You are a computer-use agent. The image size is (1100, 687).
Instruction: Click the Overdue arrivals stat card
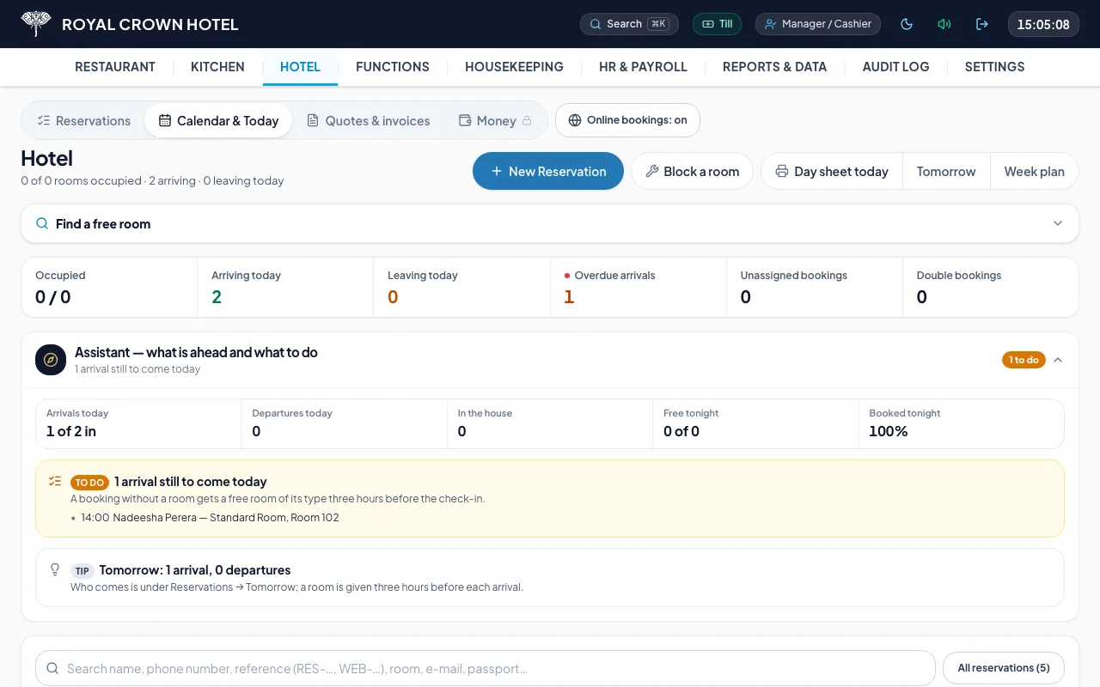click(x=638, y=288)
